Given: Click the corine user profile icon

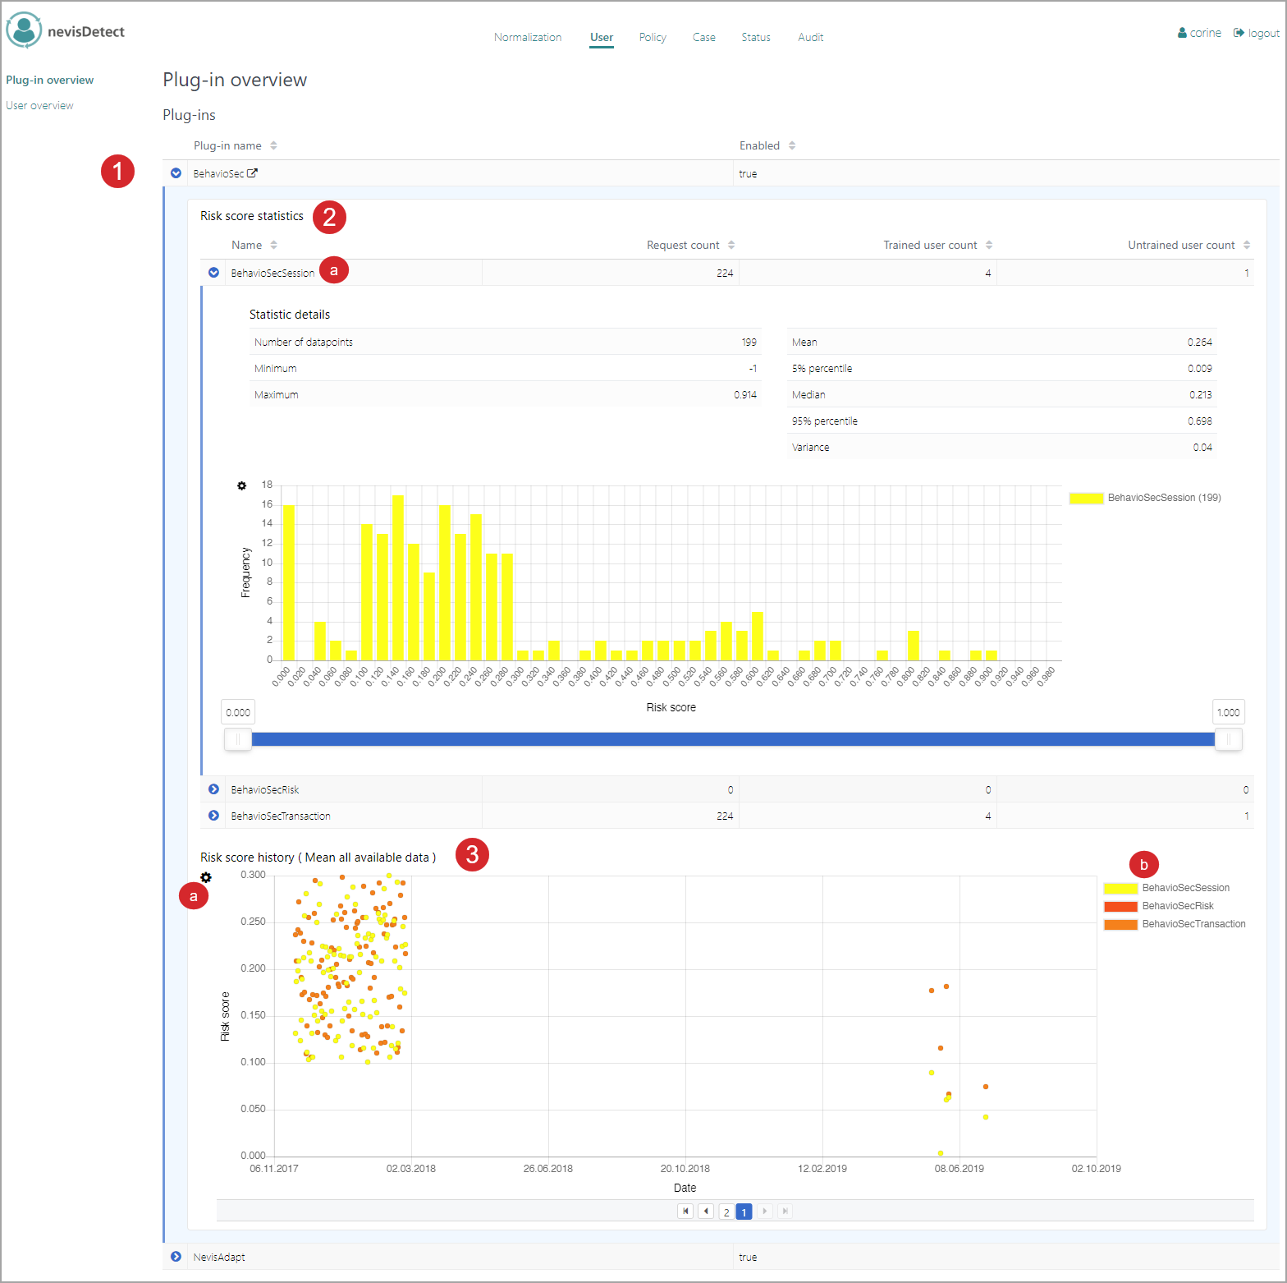Looking at the screenshot, I should pyautogui.click(x=1182, y=33).
